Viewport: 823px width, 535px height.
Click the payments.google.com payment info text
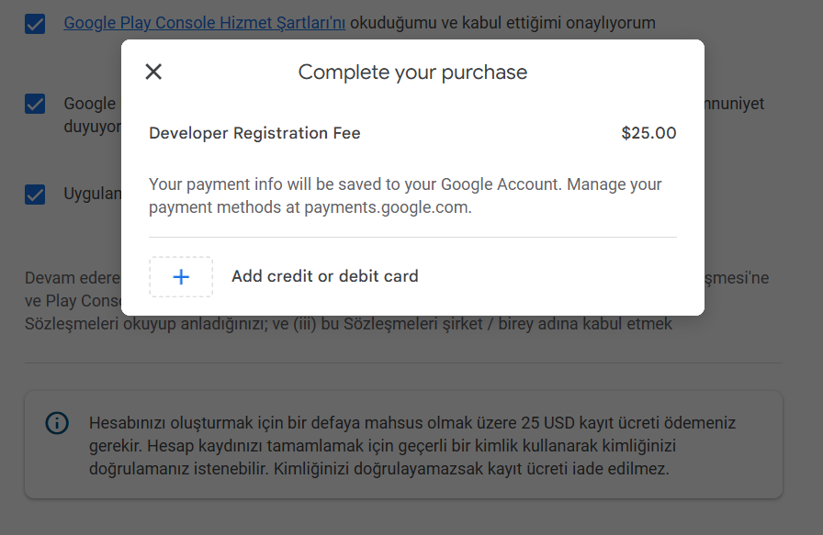405,195
